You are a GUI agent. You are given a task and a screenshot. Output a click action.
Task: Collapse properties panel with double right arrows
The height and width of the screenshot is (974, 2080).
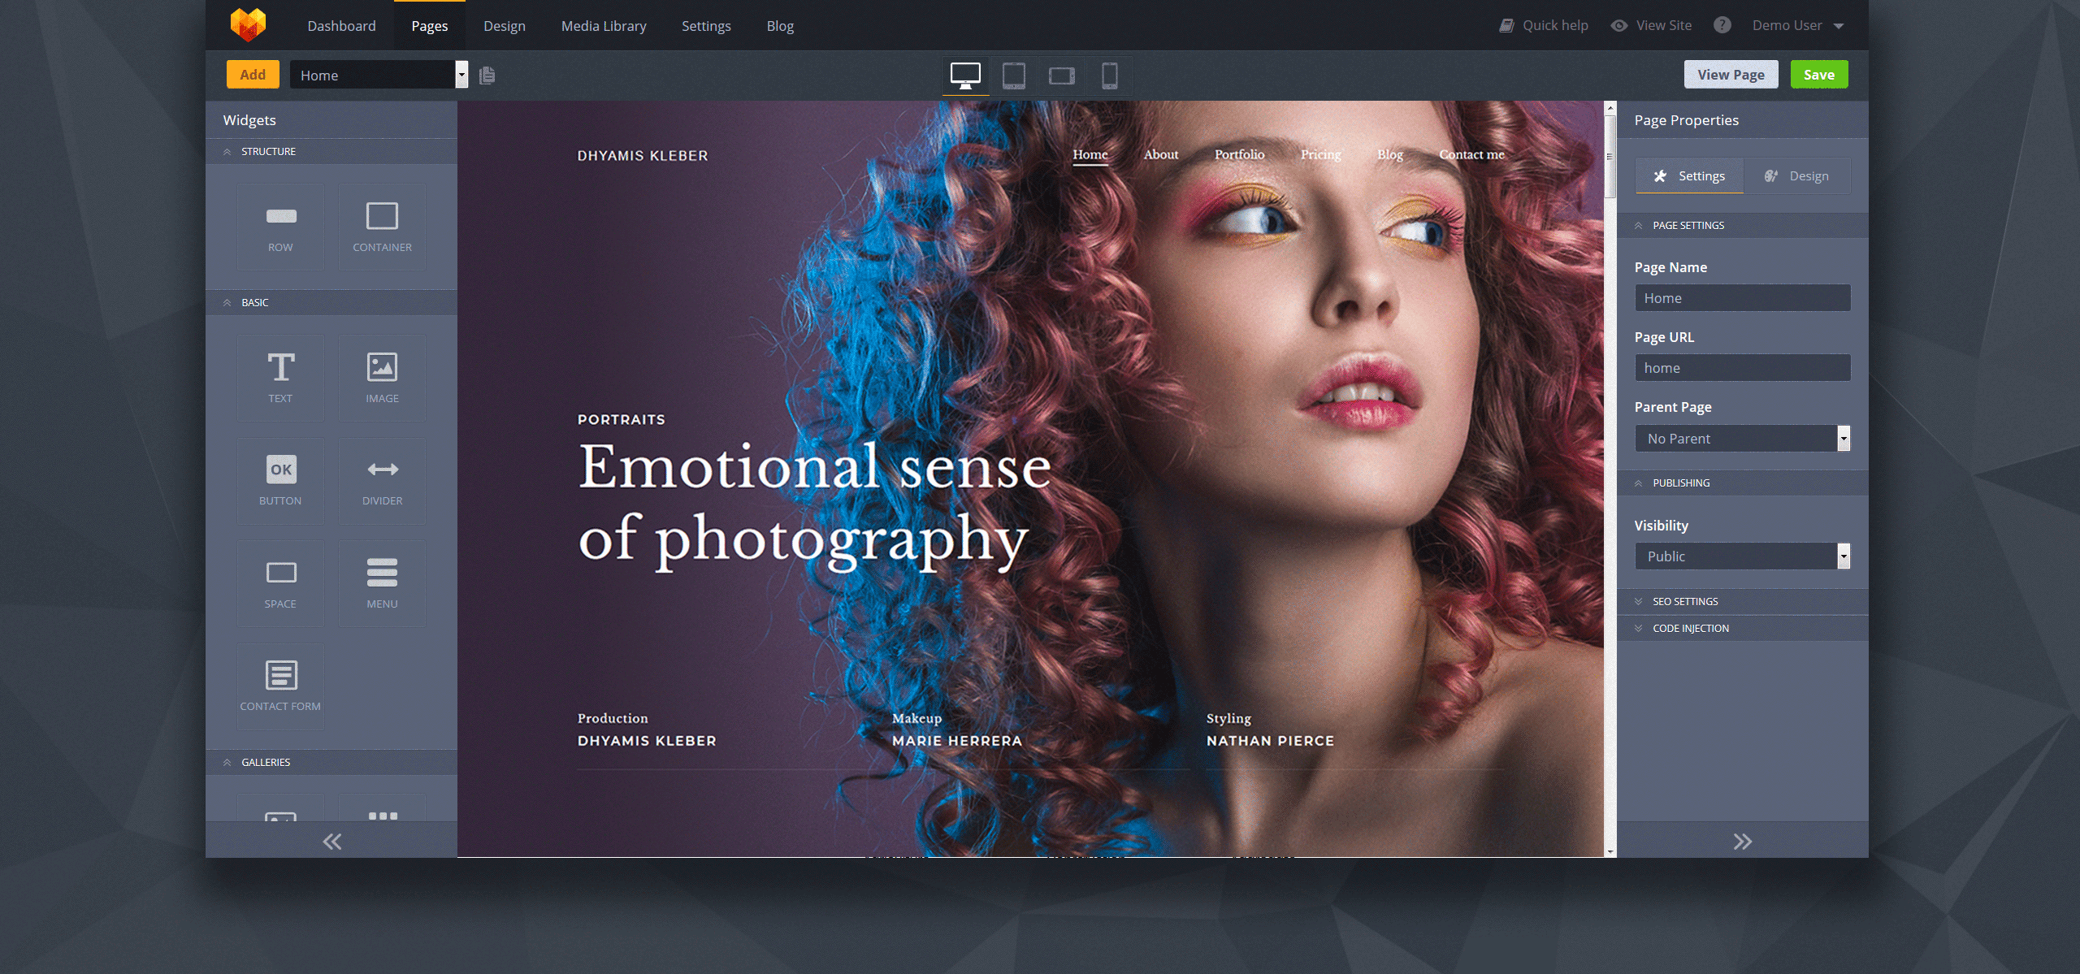pos(1742,841)
